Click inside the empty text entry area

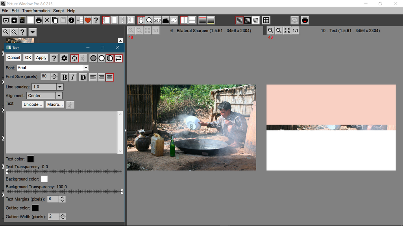click(x=61, y=132)
